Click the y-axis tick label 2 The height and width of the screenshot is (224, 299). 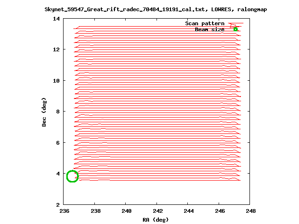click(x=58, y=205)
